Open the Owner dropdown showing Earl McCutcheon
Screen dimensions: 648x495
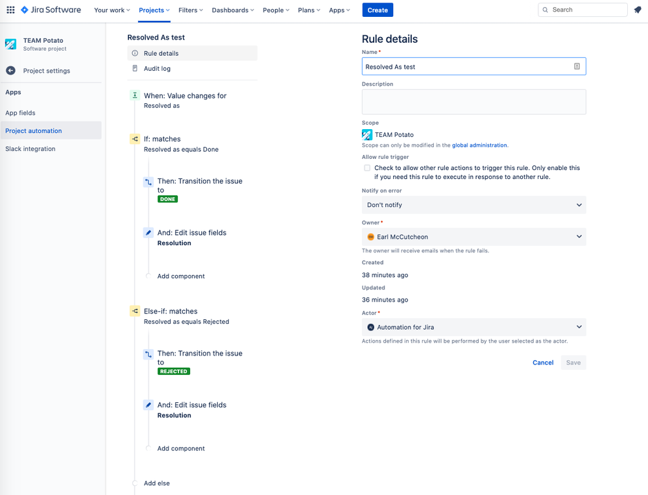pos(474,237)
